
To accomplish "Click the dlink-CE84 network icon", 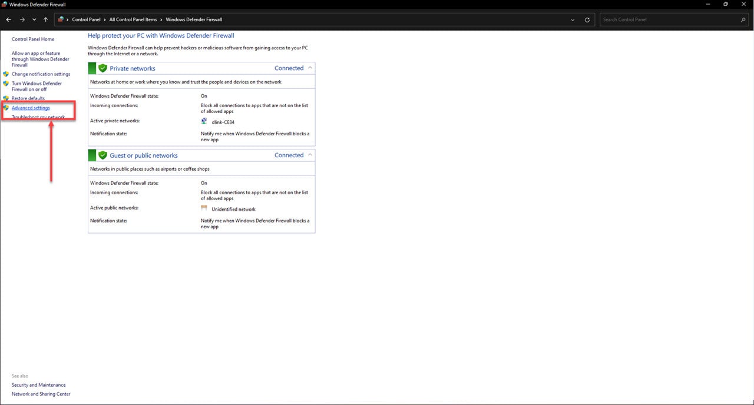I will [204, 121].
